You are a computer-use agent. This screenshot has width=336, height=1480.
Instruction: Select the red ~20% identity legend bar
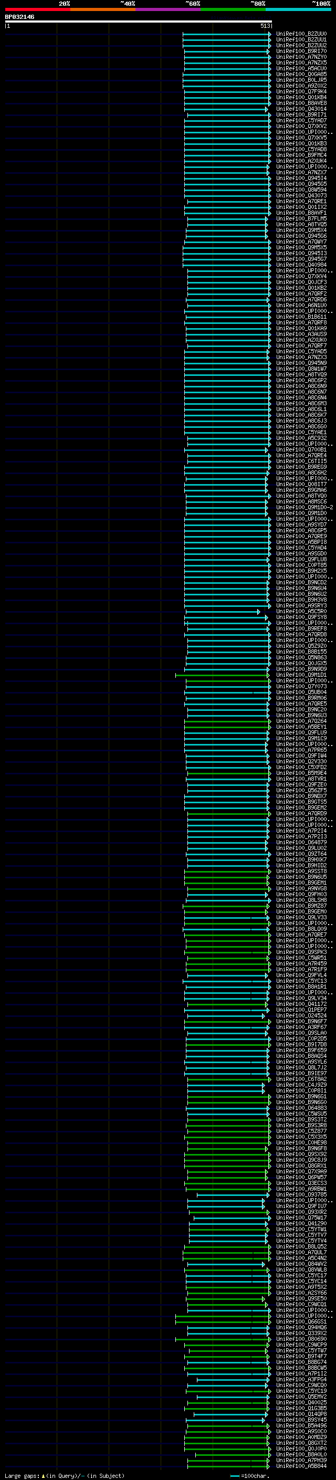click(x=37, y=9)
